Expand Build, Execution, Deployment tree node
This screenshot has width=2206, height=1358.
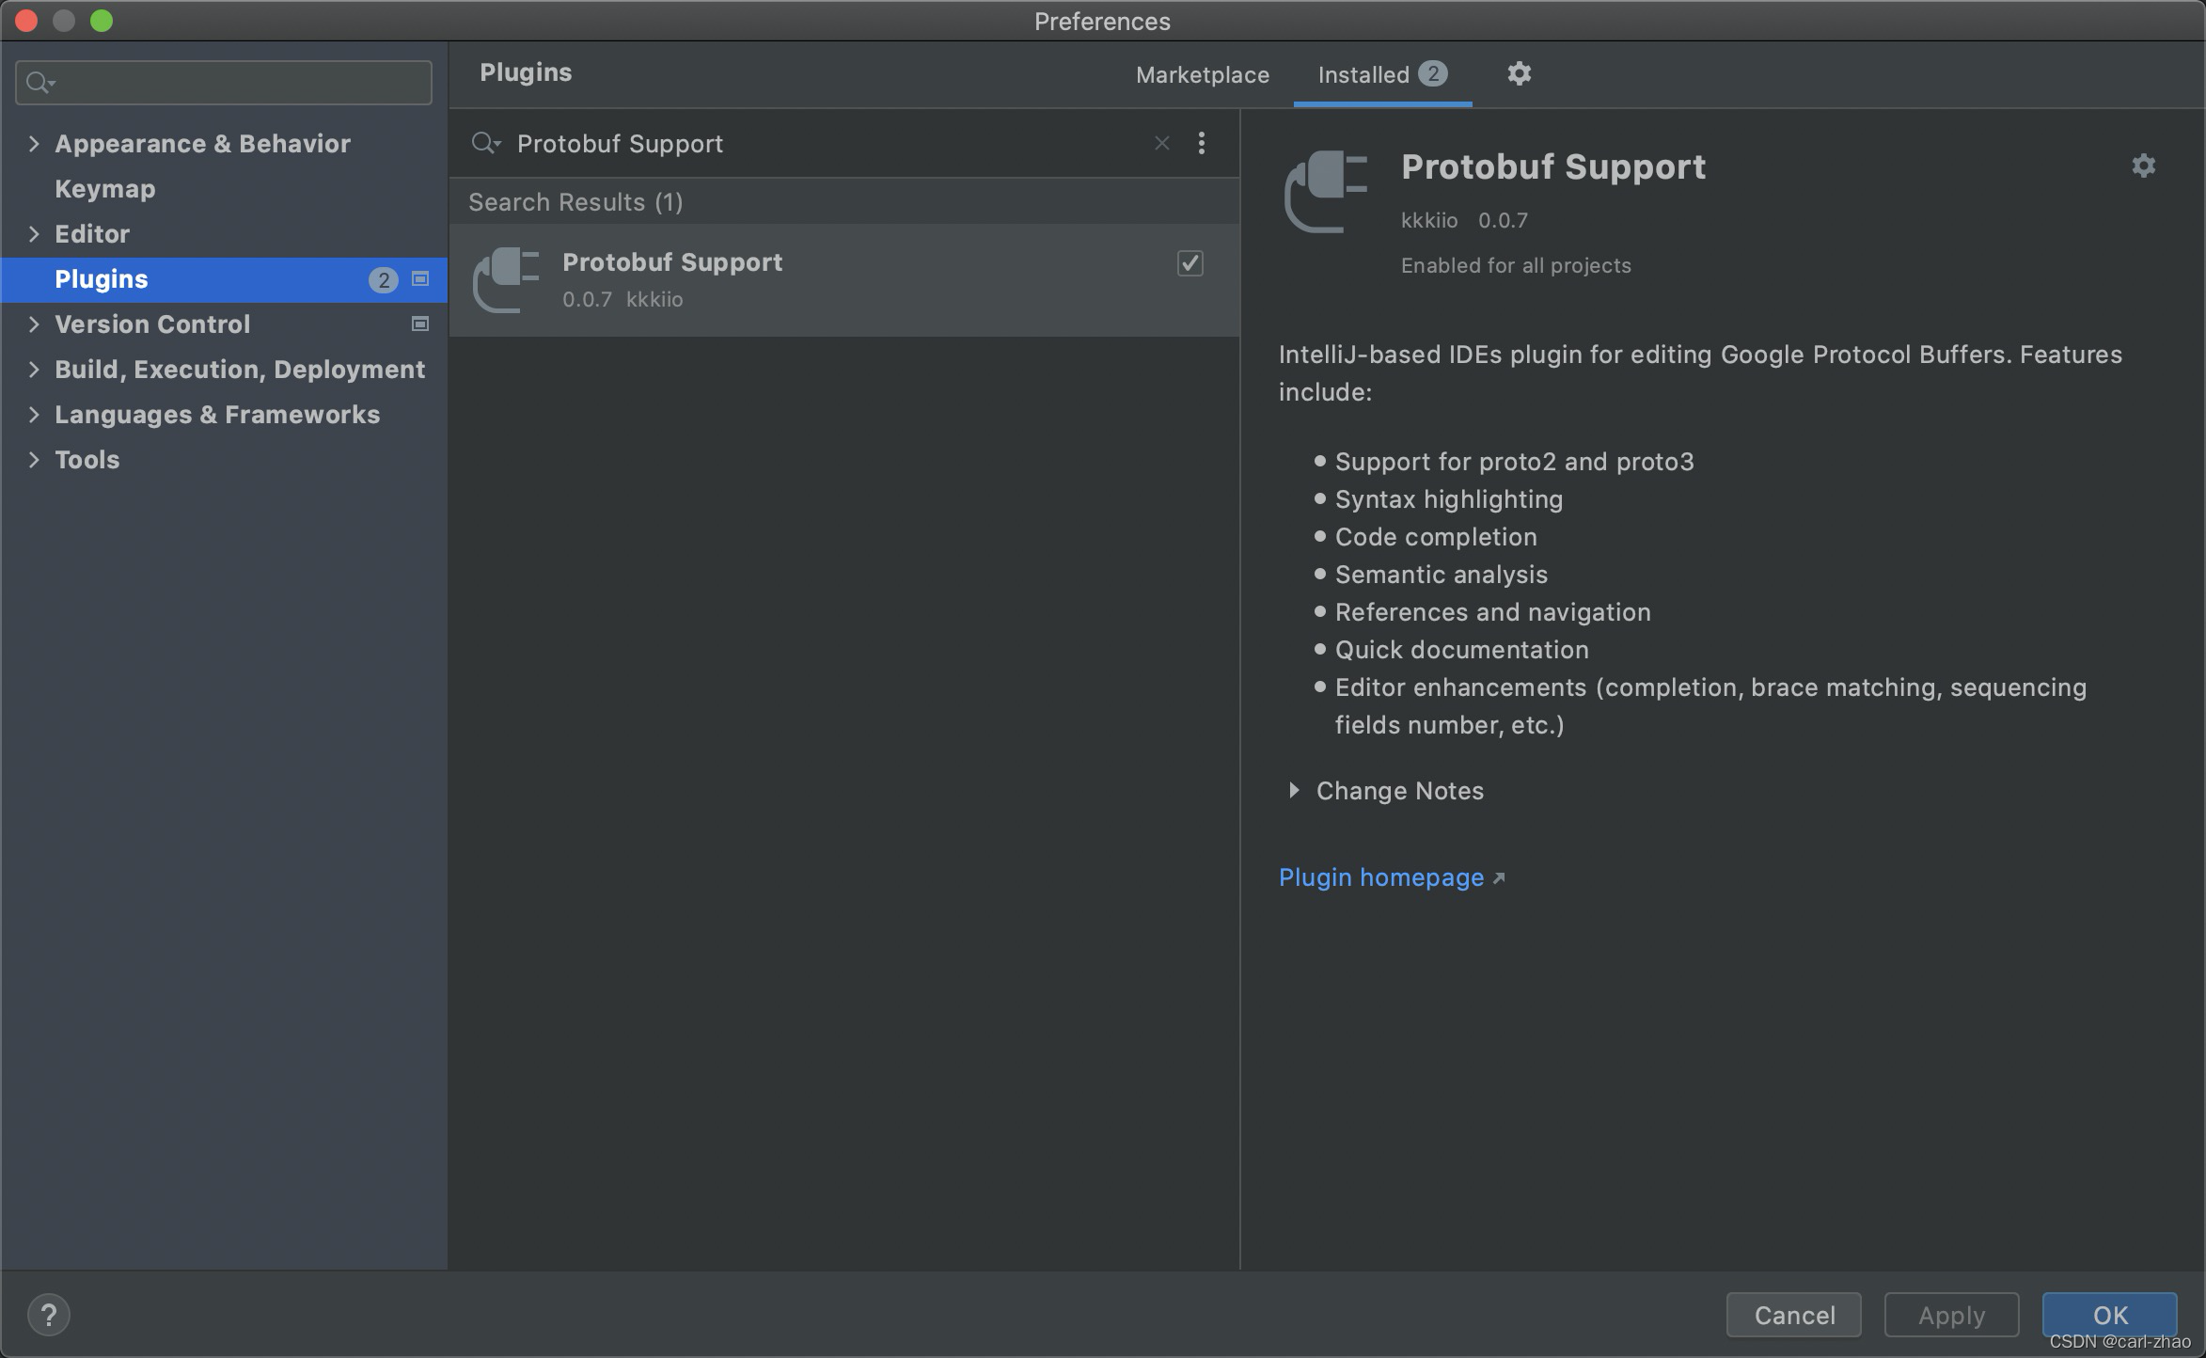coord(34,370)
